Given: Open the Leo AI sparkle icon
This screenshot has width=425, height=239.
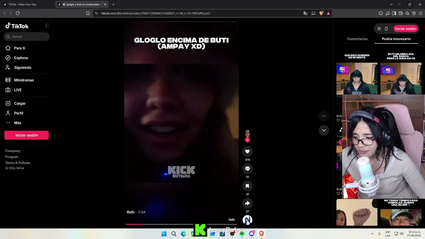Looking at the screenshot, I should pyautogui.click(x=407, y=13).
